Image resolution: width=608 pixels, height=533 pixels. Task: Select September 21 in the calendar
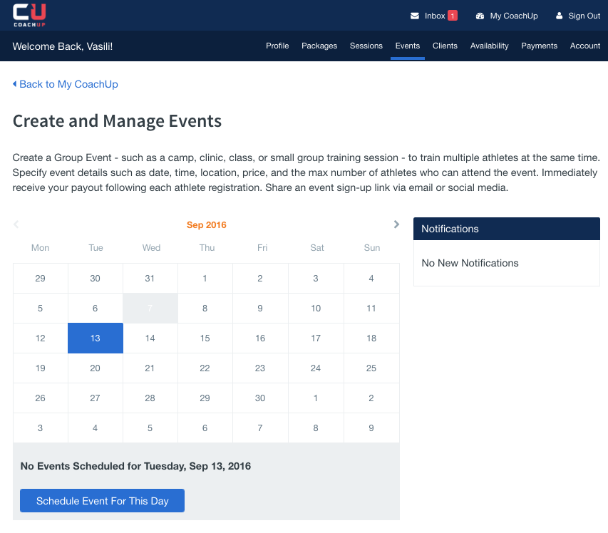tap(150, 368)
